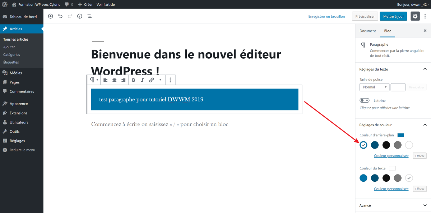
Task: Switch to the Document tab
Action: coord(368,31)
